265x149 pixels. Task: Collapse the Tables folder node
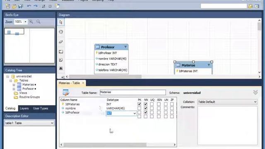(11, 81)
